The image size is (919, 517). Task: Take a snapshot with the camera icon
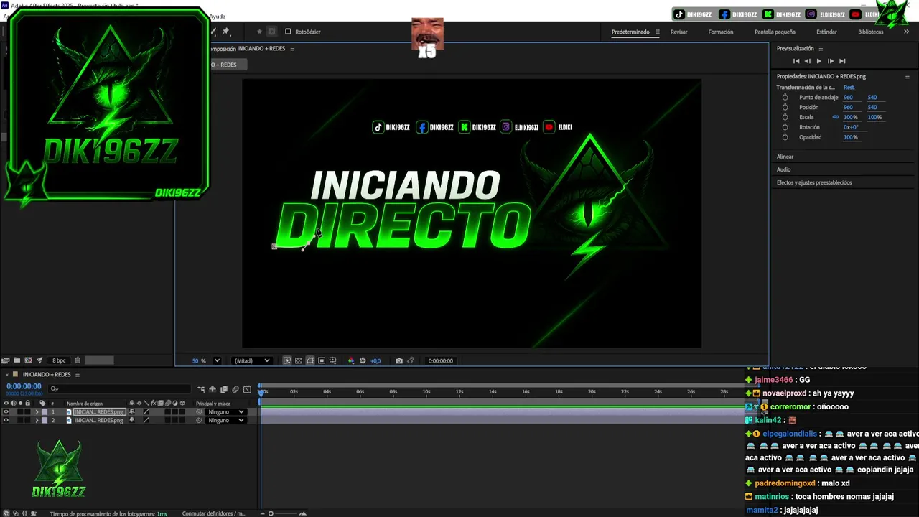[399, 360]
